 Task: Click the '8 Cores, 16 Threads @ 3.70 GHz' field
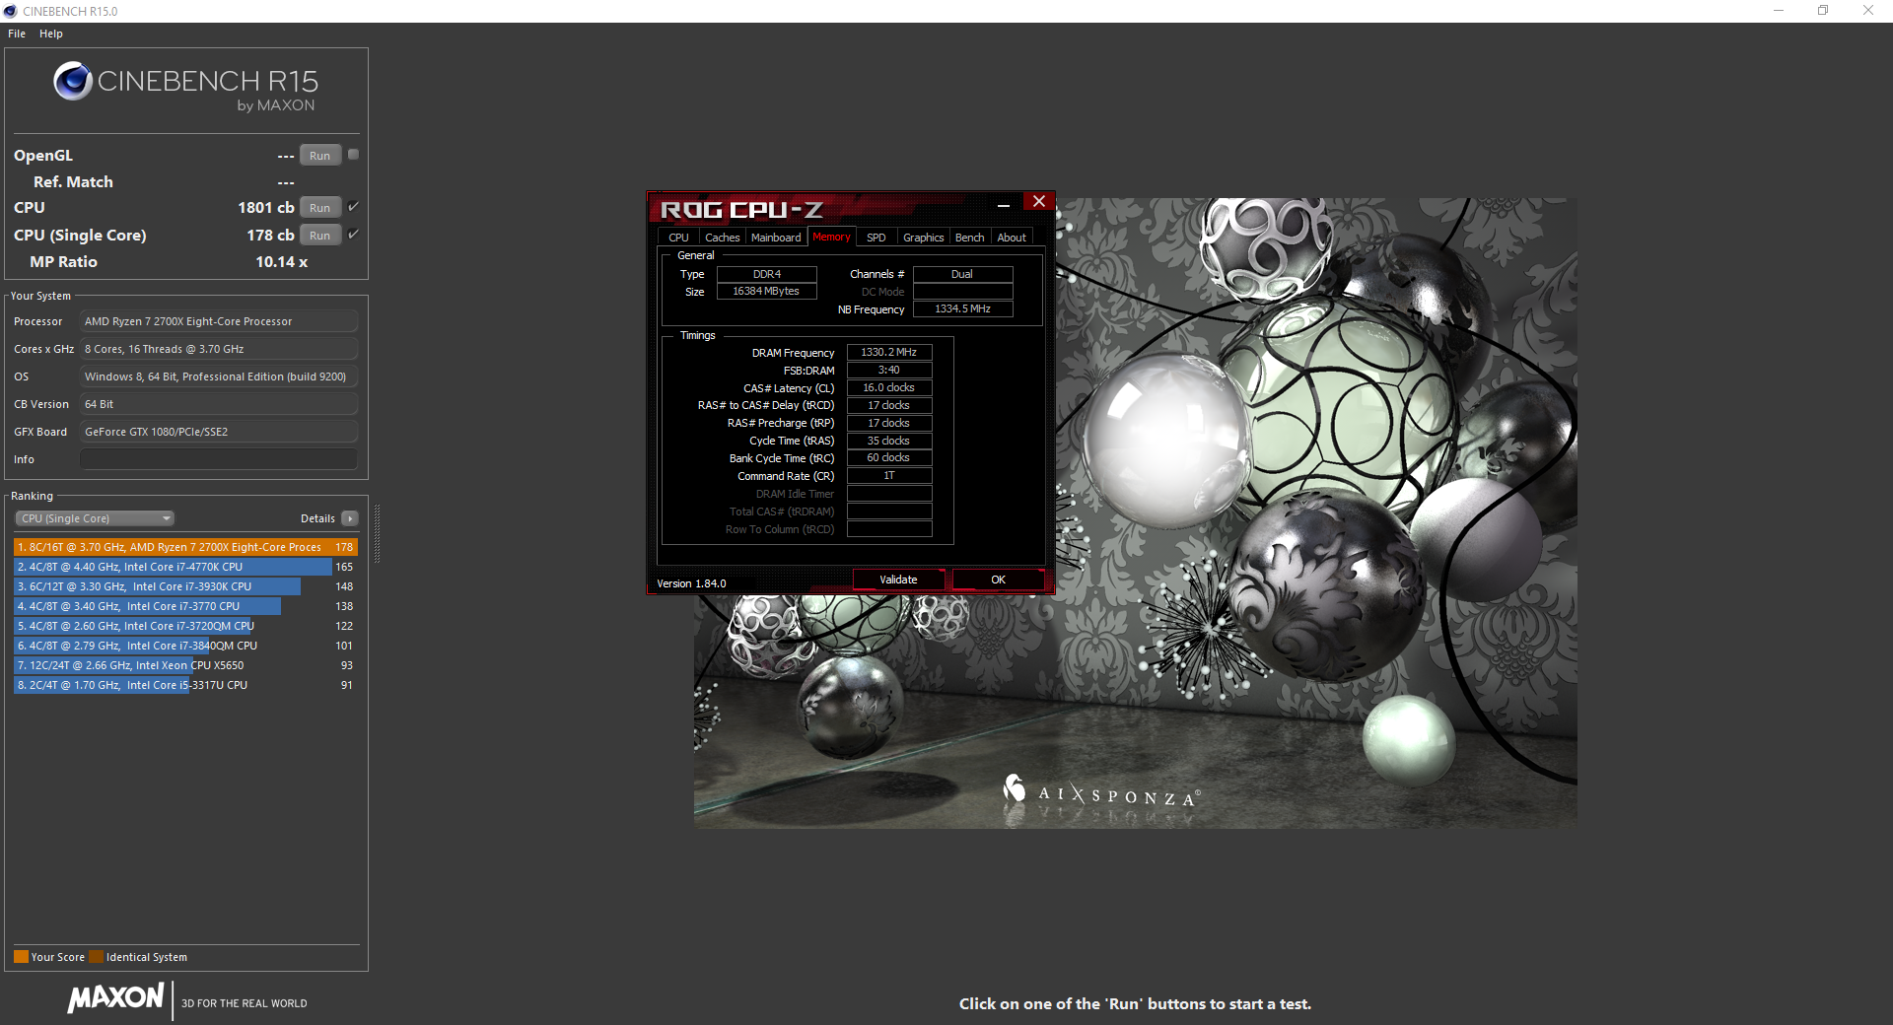point(219,349)
